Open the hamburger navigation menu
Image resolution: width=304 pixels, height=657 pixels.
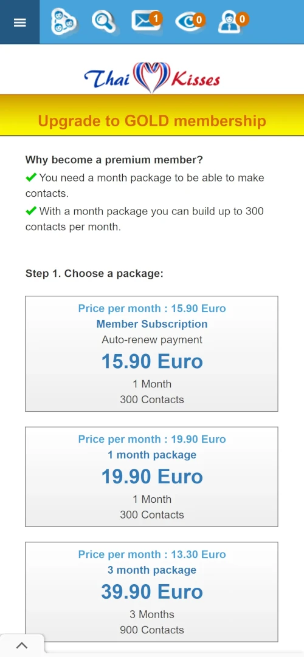pos(19,22)
